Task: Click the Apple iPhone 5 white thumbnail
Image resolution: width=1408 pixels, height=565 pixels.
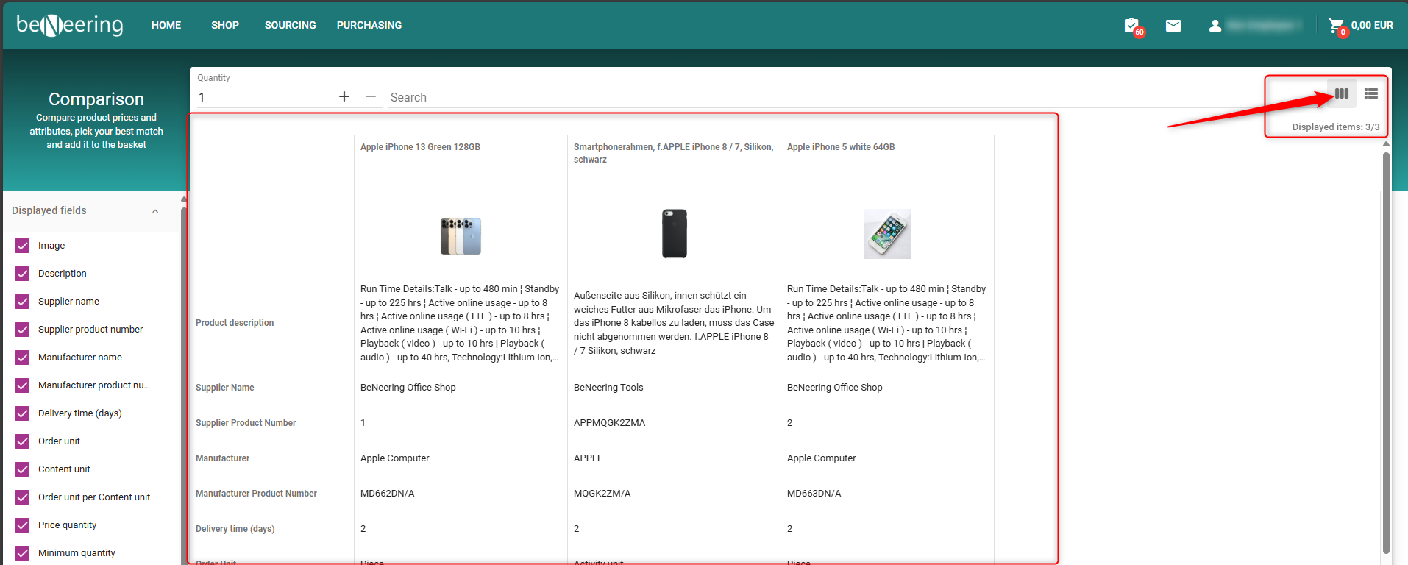Action: pos(886,234)
